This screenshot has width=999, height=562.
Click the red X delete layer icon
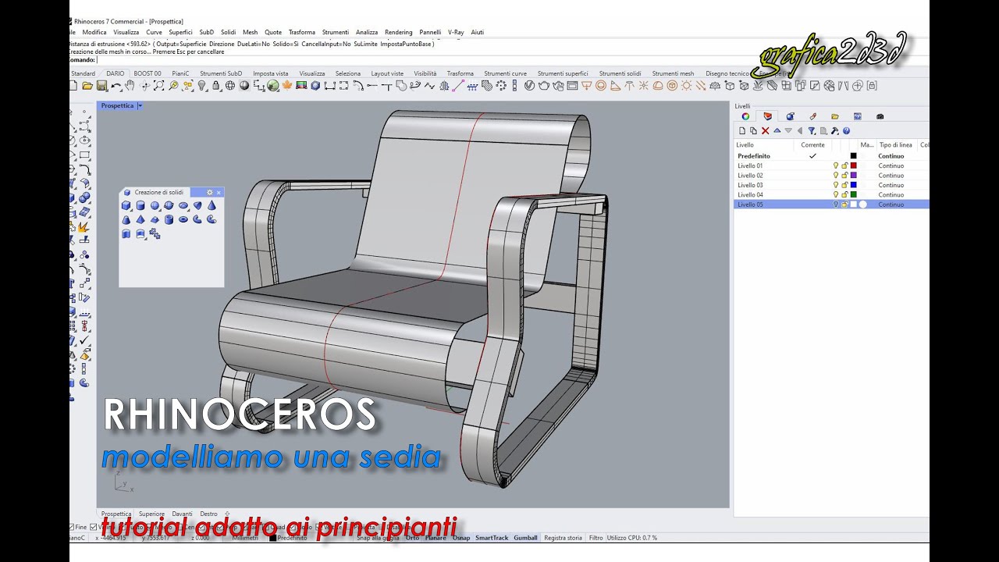pos(765,130)
